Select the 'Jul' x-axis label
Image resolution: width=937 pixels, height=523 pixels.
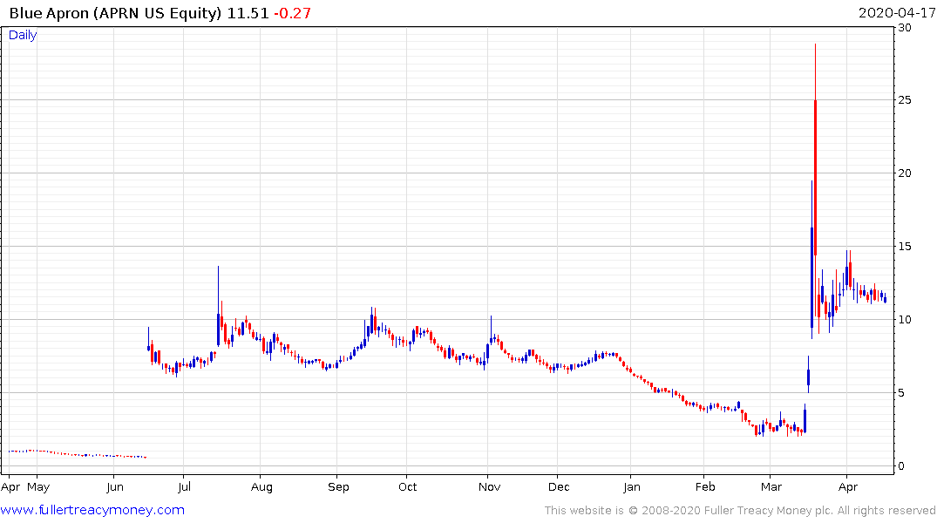pyautogui.click(x=184, y=486)
